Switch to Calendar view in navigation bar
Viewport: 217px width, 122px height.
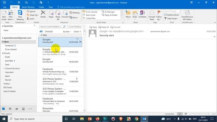point(10,109)
